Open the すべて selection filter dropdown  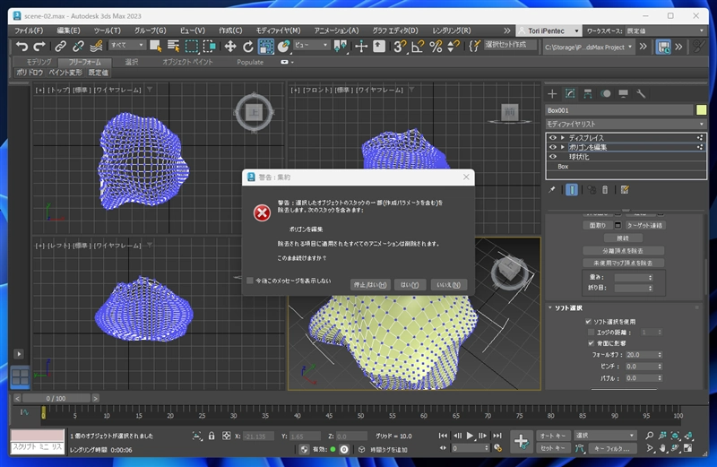pos(127,45)
